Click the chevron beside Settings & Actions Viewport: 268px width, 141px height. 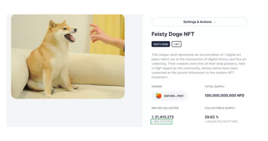click(x=215, y=22)
